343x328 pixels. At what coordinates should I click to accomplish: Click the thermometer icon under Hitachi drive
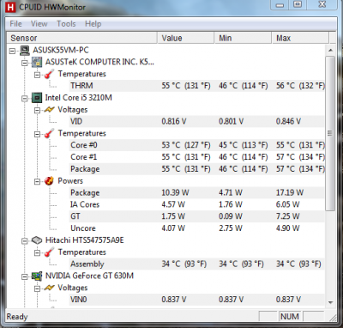(x=49, y=252)
